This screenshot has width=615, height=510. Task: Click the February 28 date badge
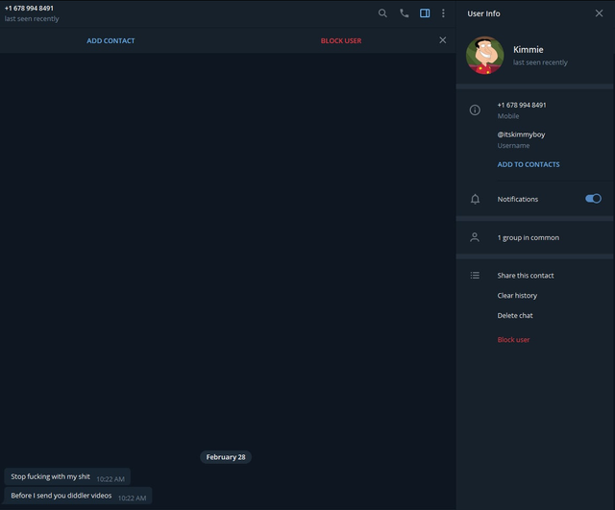[x=226, y=457]
